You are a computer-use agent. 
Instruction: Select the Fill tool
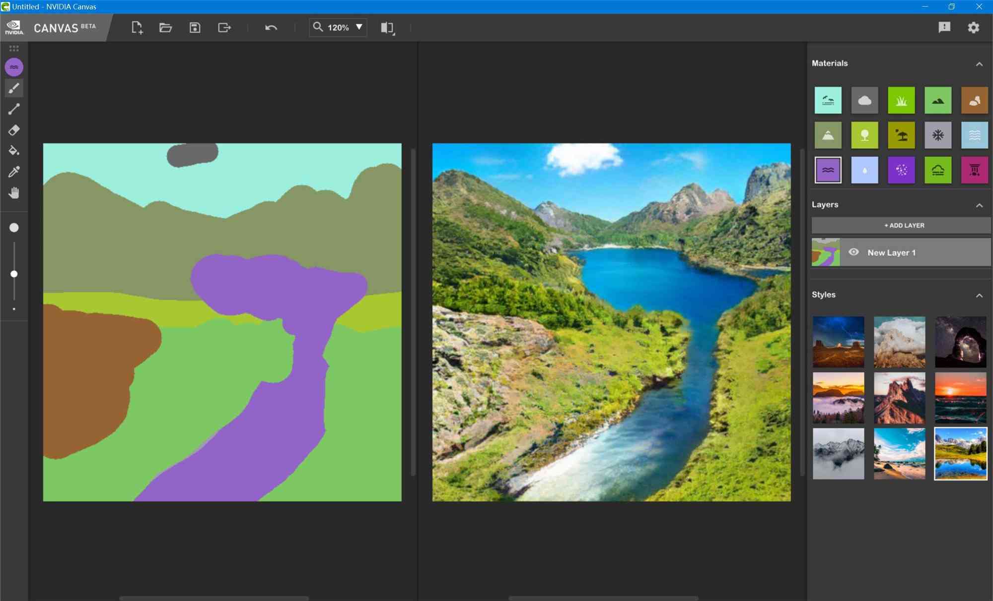pos(14,151)
